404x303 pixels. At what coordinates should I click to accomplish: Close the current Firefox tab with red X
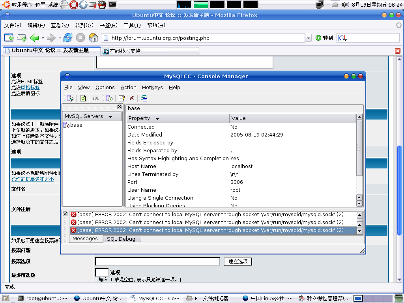point(398,51)
